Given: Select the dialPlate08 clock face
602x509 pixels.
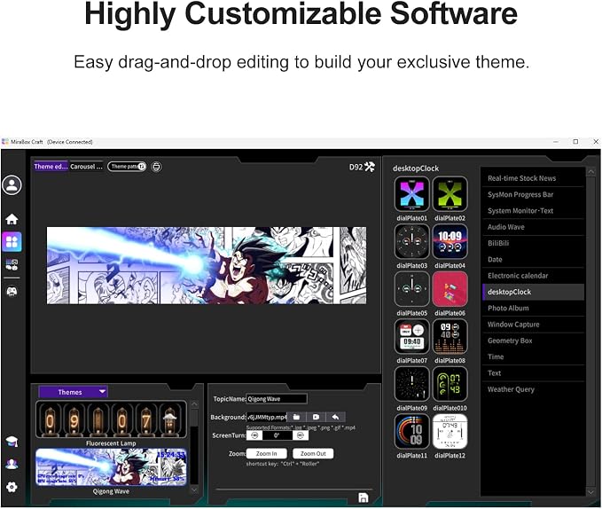Looking at the screenshot, I should pos(450,337).
